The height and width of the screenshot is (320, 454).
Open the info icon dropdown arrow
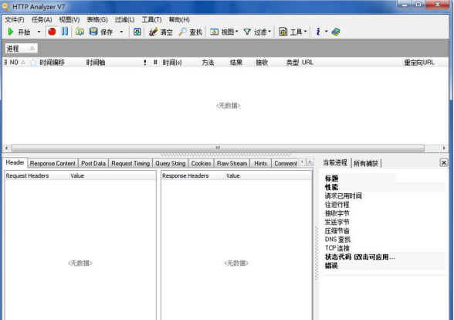pyautogui.click(x=327, y=32)
